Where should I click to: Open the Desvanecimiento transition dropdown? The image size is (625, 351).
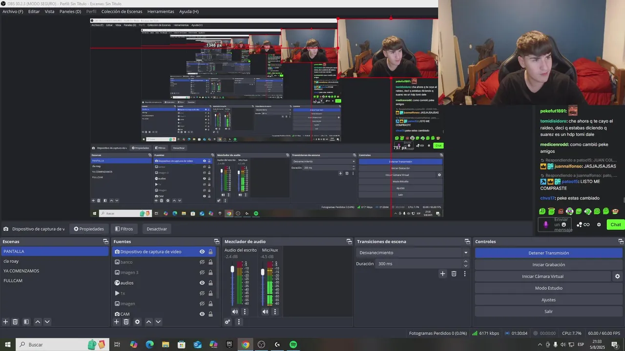413,253
